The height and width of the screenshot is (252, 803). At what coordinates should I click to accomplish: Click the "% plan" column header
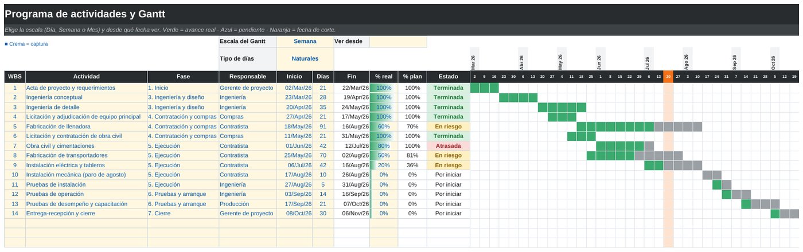coord(412,76)
